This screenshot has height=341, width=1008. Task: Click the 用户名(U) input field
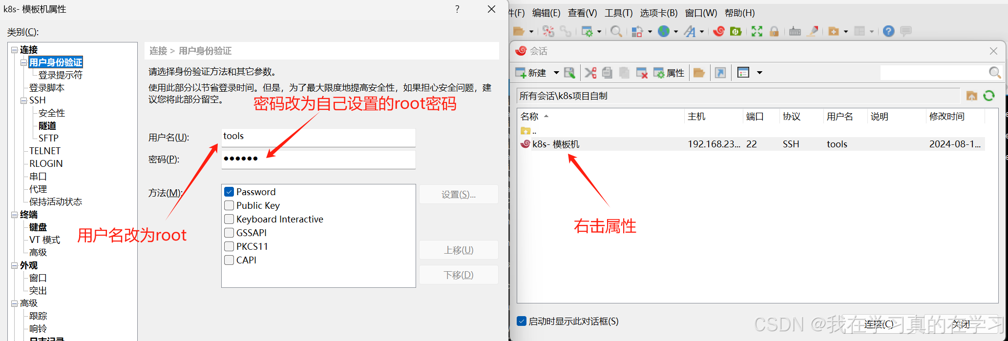pyautogui.click(x=318, y=137)
